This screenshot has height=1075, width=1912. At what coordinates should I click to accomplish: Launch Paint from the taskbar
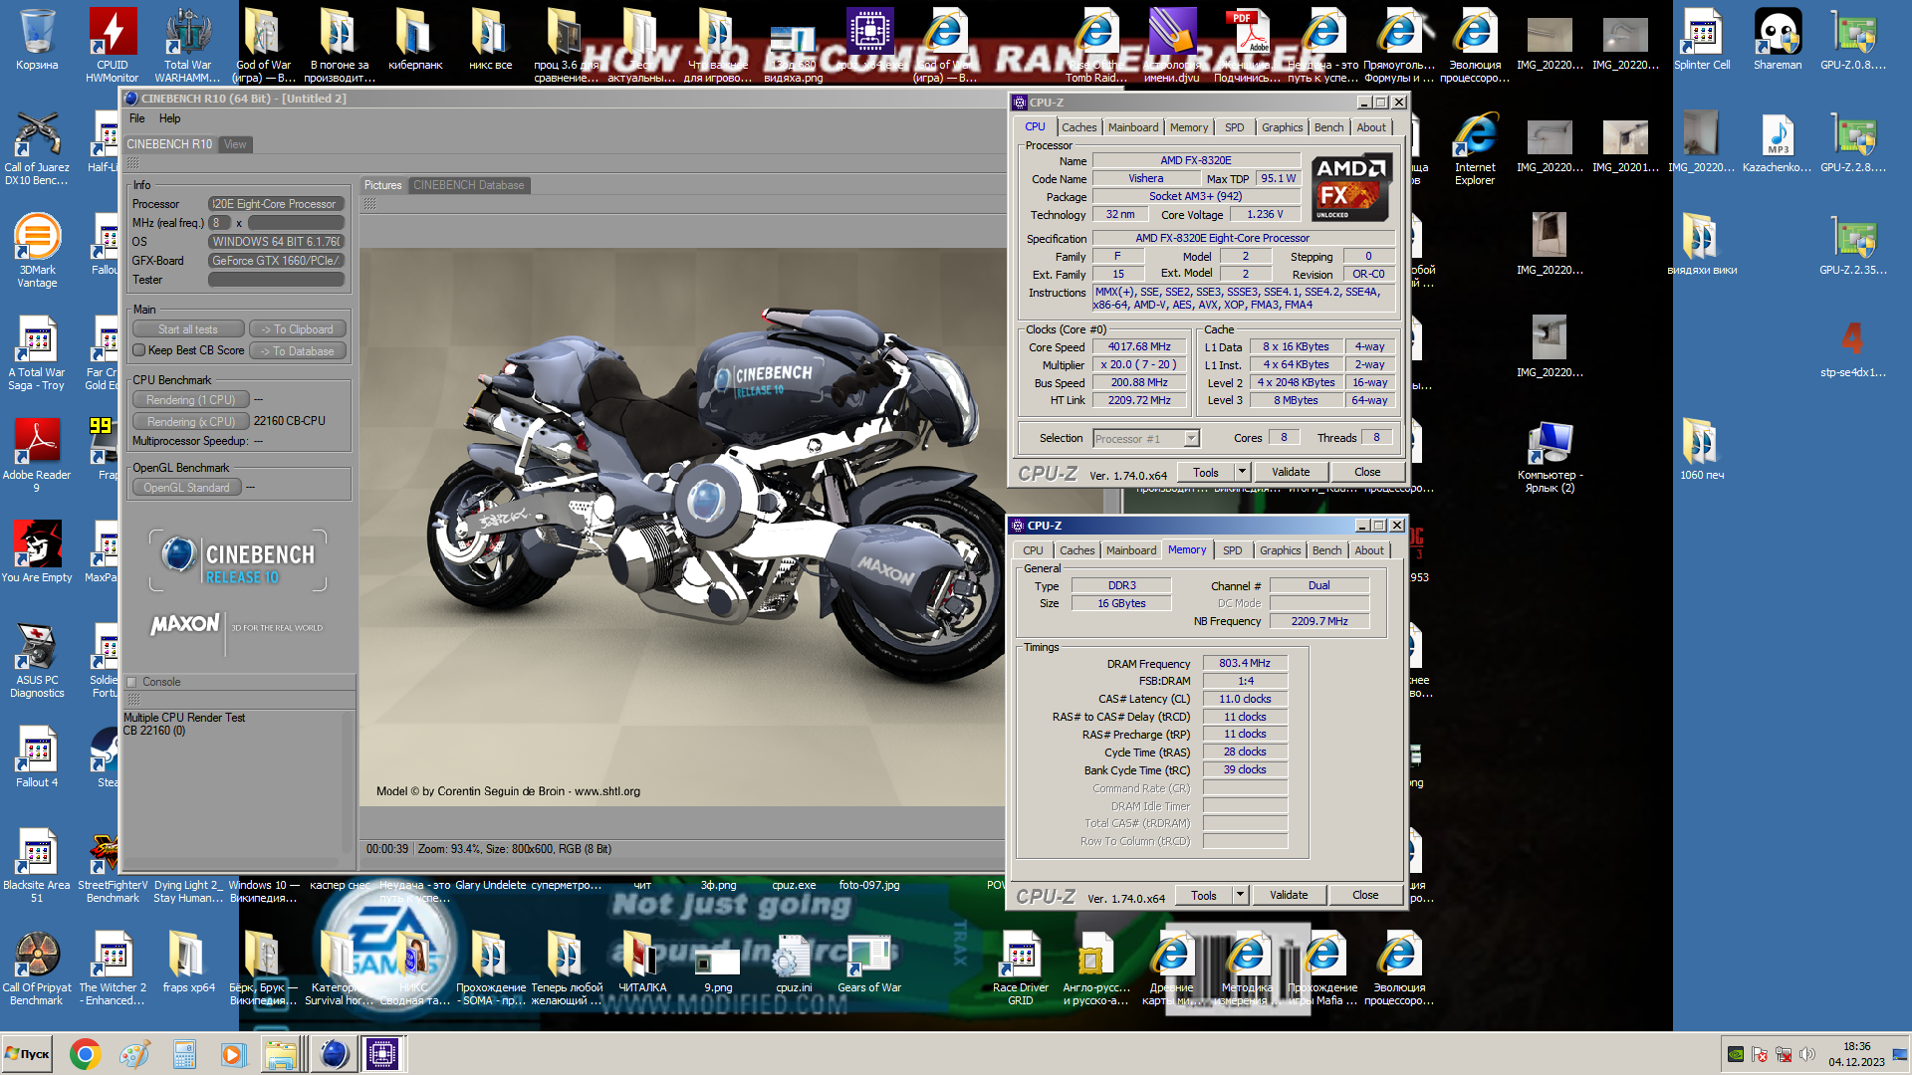[x=134, y=1054]
